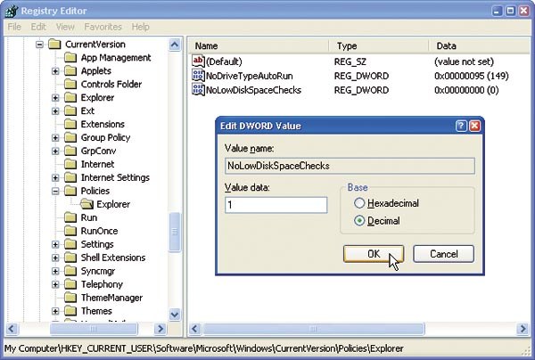Confirm the DWORD value with OK
535x360 pixels.
374,254
